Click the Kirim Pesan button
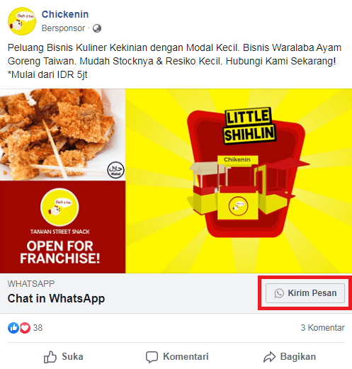352x369 pixels. click(x=305, y=293)
